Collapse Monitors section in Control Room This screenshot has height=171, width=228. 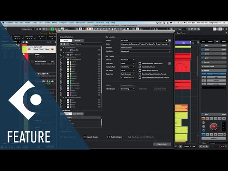[203, 70]
